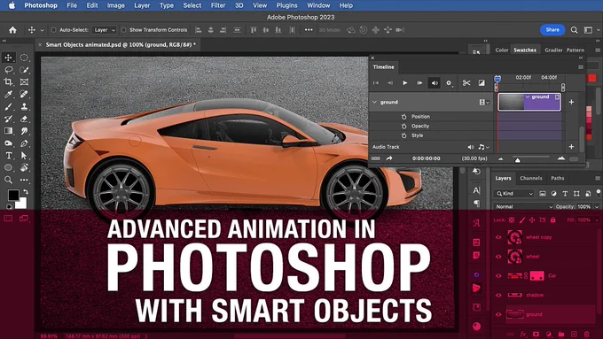Collapse the ground track in Timeline
Screen dimensions: 603x339
pyautogui.click(x=374, y=102)
